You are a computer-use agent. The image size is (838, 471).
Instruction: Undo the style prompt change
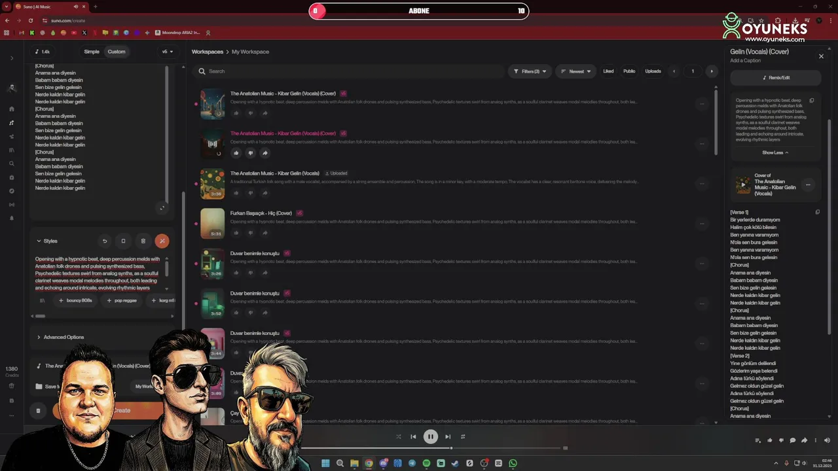click(105, 241)
